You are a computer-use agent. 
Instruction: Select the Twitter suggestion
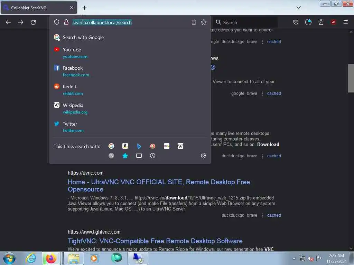pyautogui.click(x=130, y=127)
